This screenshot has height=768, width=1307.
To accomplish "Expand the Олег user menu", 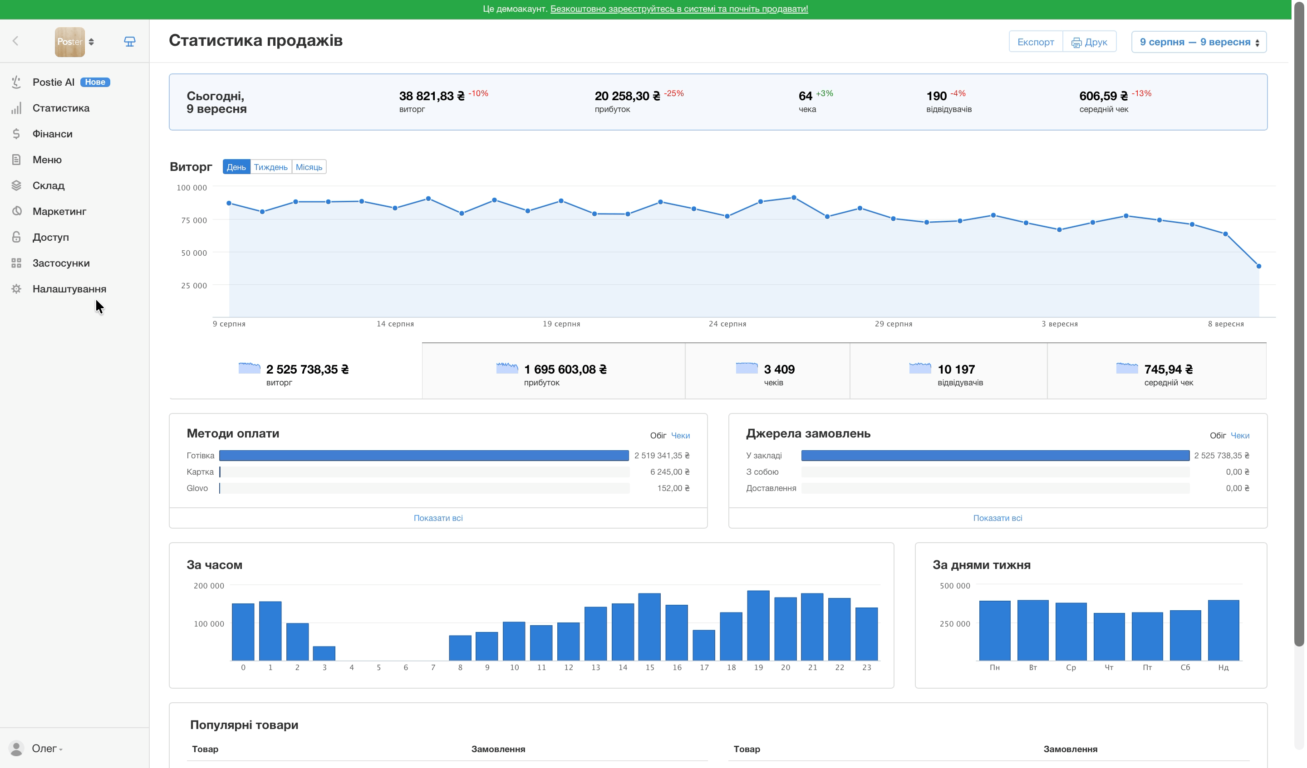I will tap(47, 749).
